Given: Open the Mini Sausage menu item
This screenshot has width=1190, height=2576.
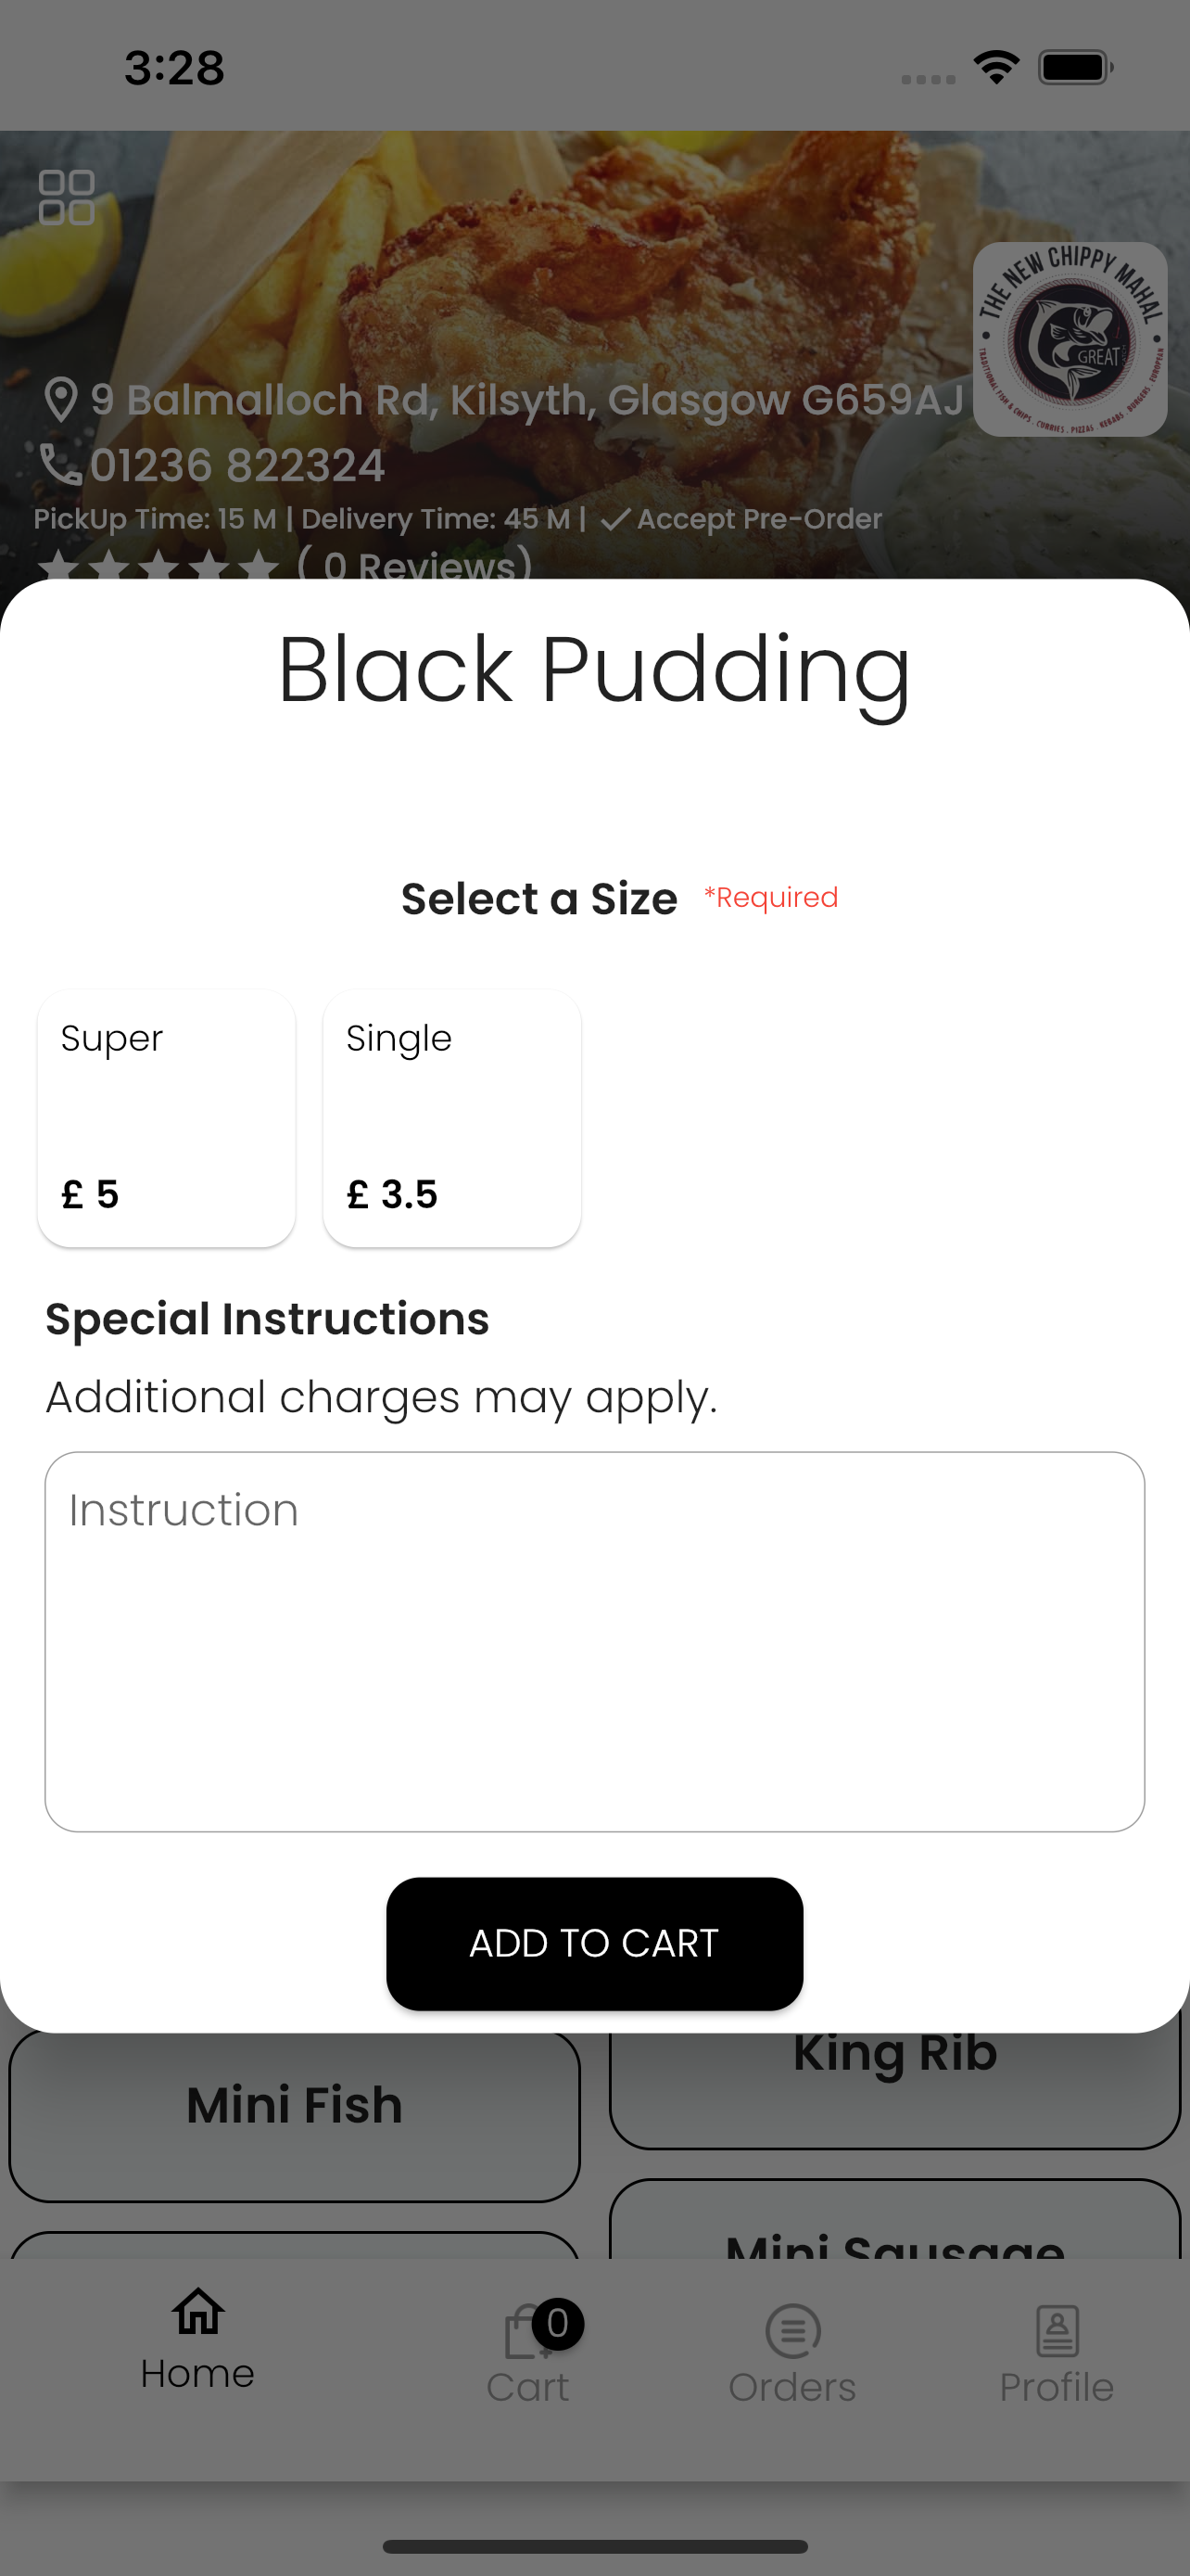Looking at the screenshot, I should (895, 2221).
